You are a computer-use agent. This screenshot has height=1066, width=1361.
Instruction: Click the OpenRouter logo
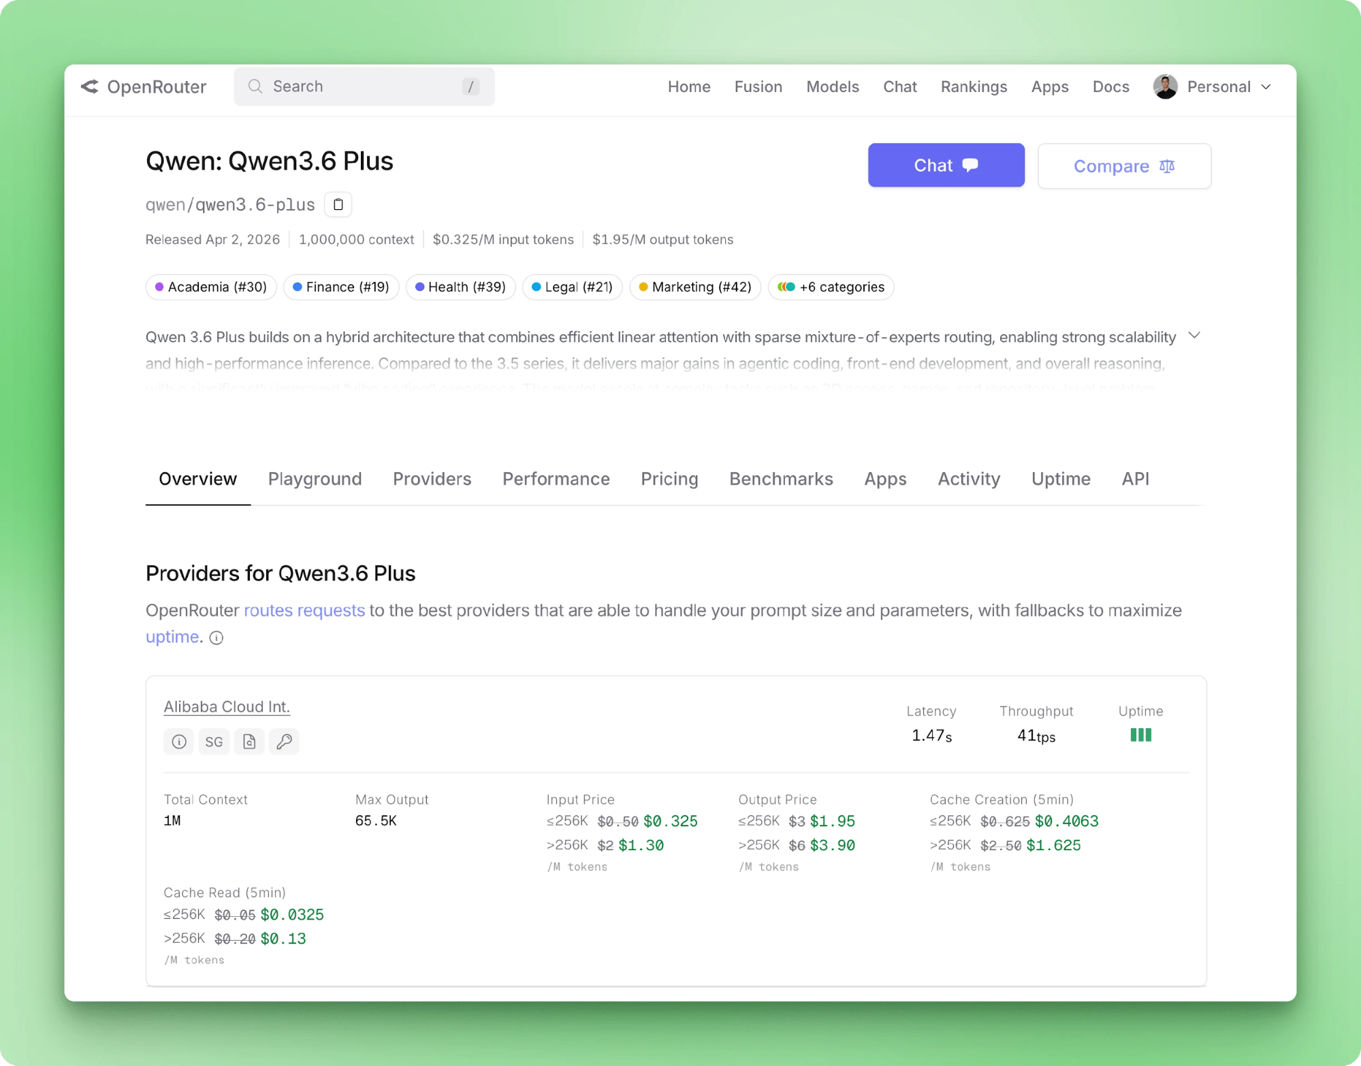pos(144,87)
